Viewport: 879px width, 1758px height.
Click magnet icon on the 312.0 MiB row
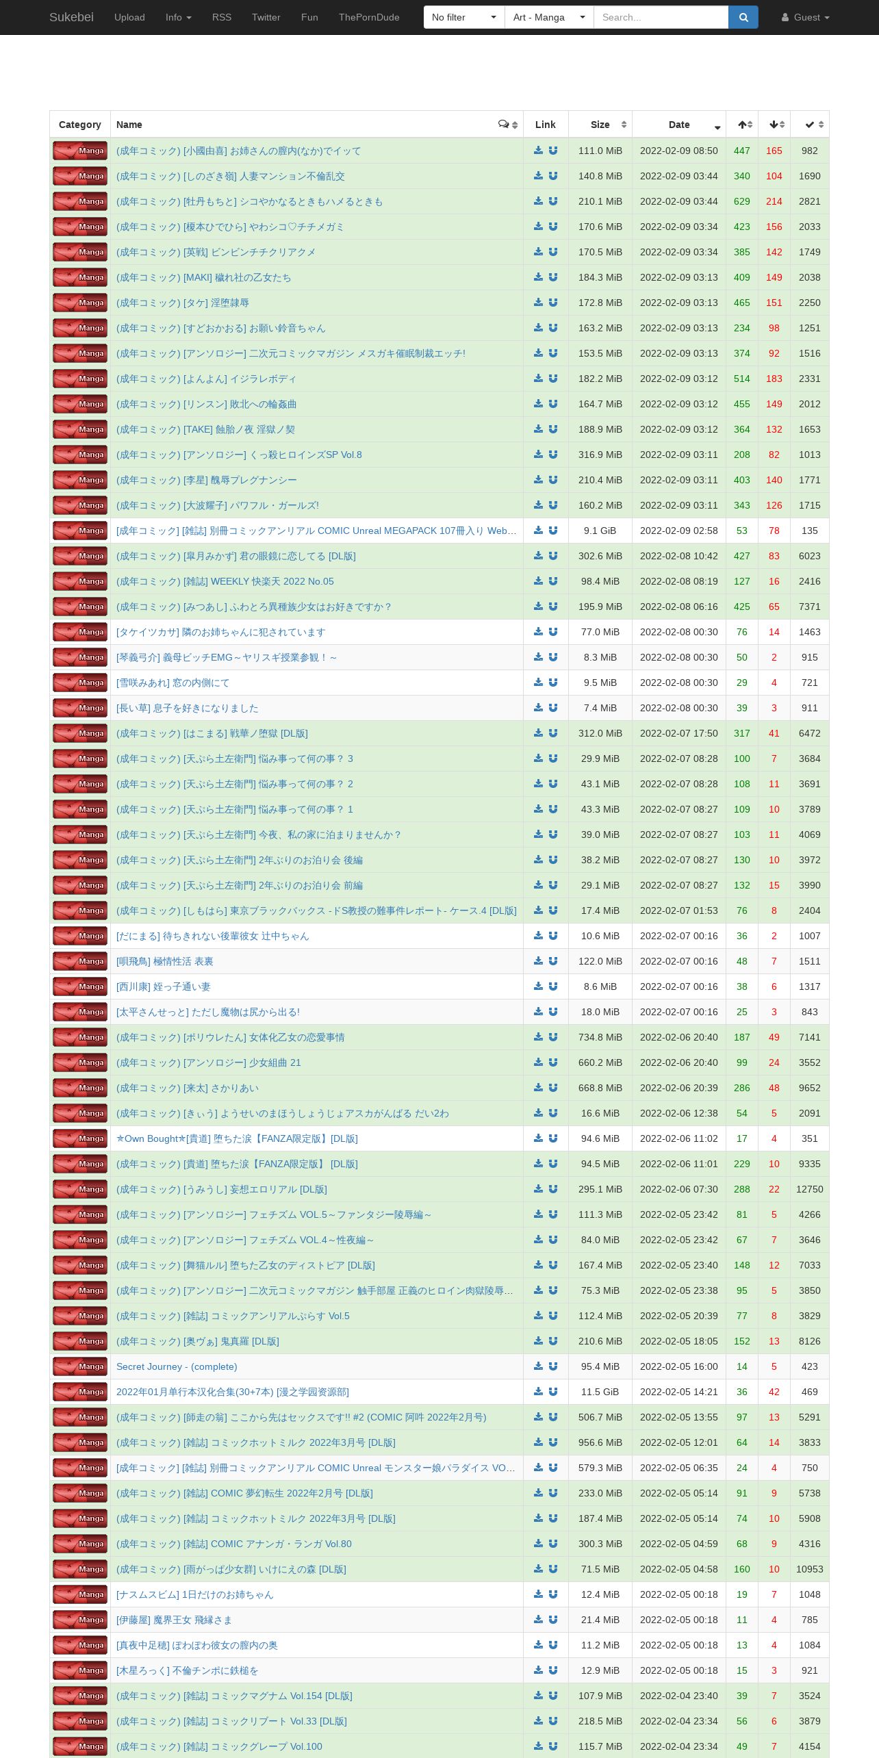coord(553,733)
